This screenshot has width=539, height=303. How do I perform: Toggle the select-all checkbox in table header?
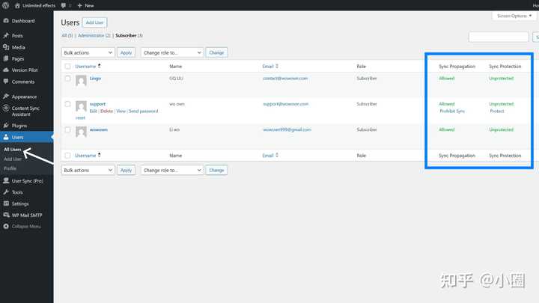coord(67,67)
